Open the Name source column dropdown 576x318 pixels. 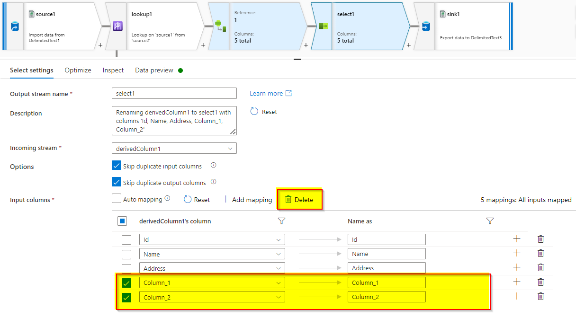(212, 254)
